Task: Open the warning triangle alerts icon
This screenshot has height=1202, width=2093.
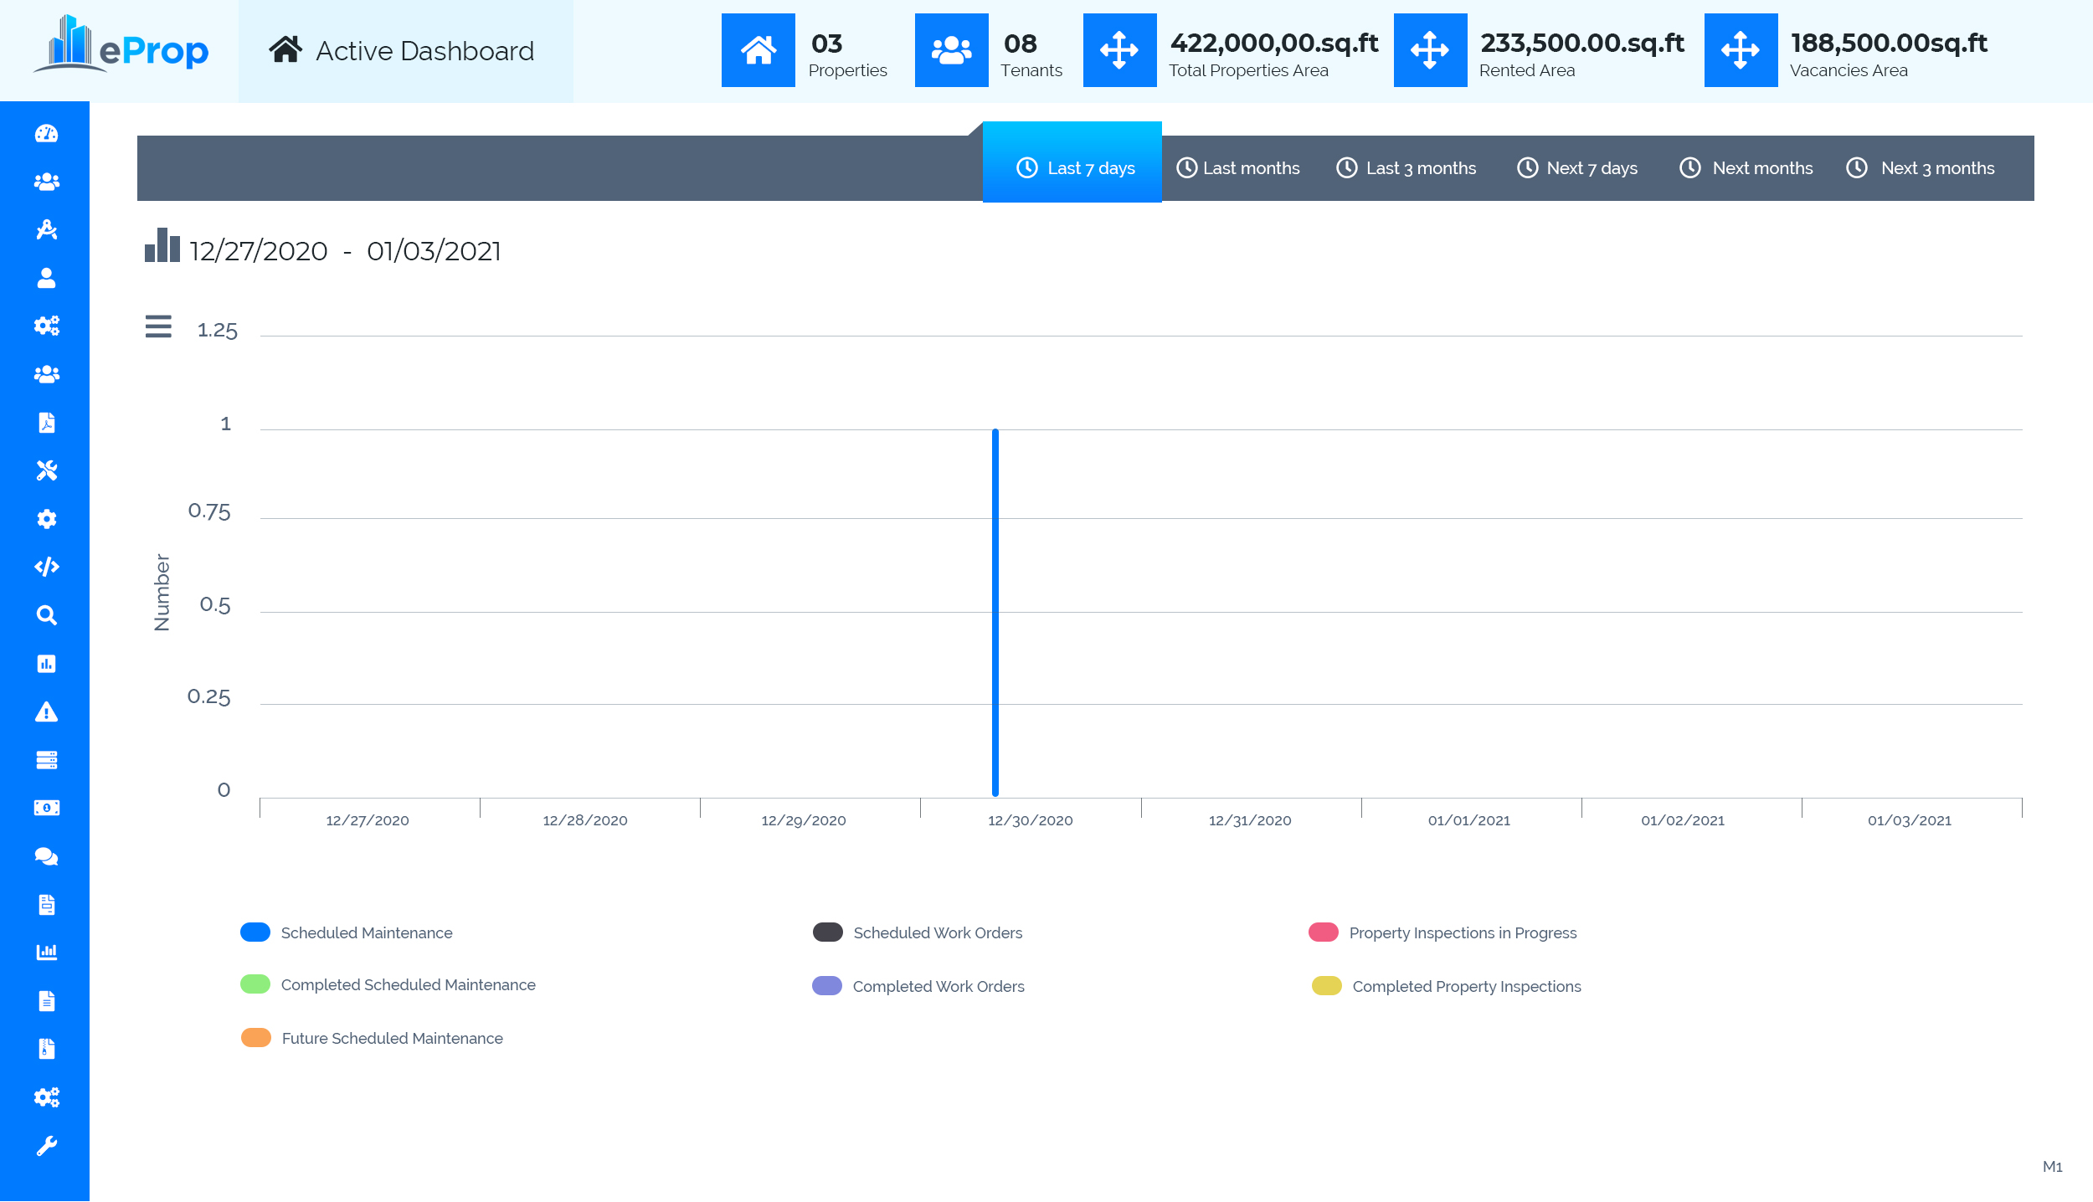Action: coord(47,712)
